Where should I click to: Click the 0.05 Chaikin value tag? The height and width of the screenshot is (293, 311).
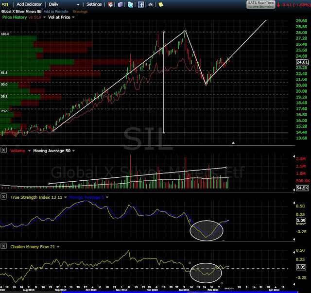pos(301,267)
